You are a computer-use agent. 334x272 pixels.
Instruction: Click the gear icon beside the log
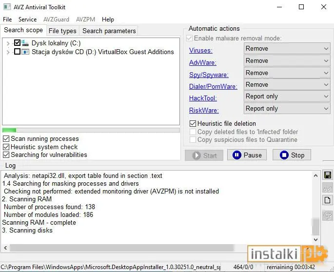pos(327,215)
